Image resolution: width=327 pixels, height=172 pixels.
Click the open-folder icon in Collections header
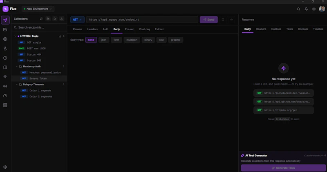(48, 19)
